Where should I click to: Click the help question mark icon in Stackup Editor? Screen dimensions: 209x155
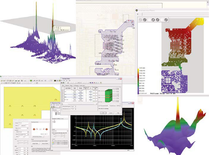pos(100,83)
